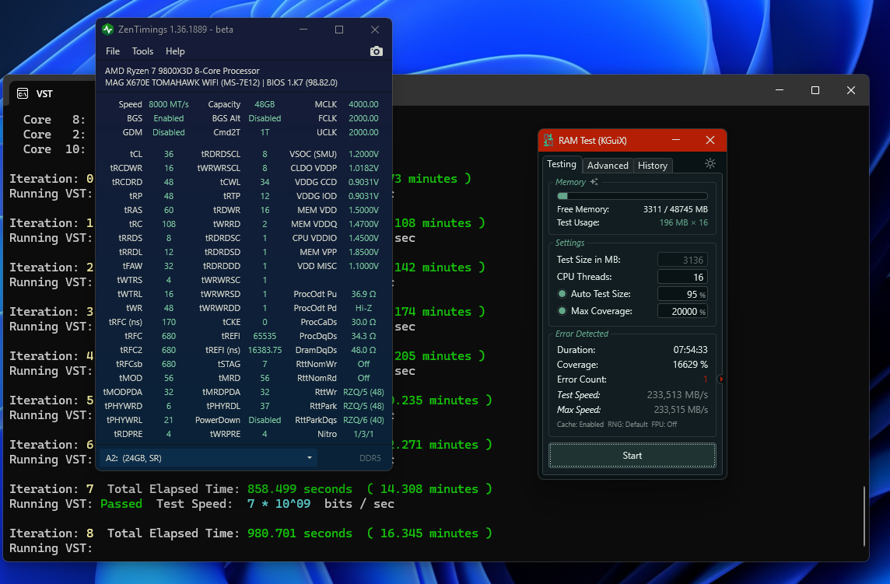Screen dimensions: 890x584
Task: Open the A2: (24GB, SR) module dropdown
Action: (208, 458)
